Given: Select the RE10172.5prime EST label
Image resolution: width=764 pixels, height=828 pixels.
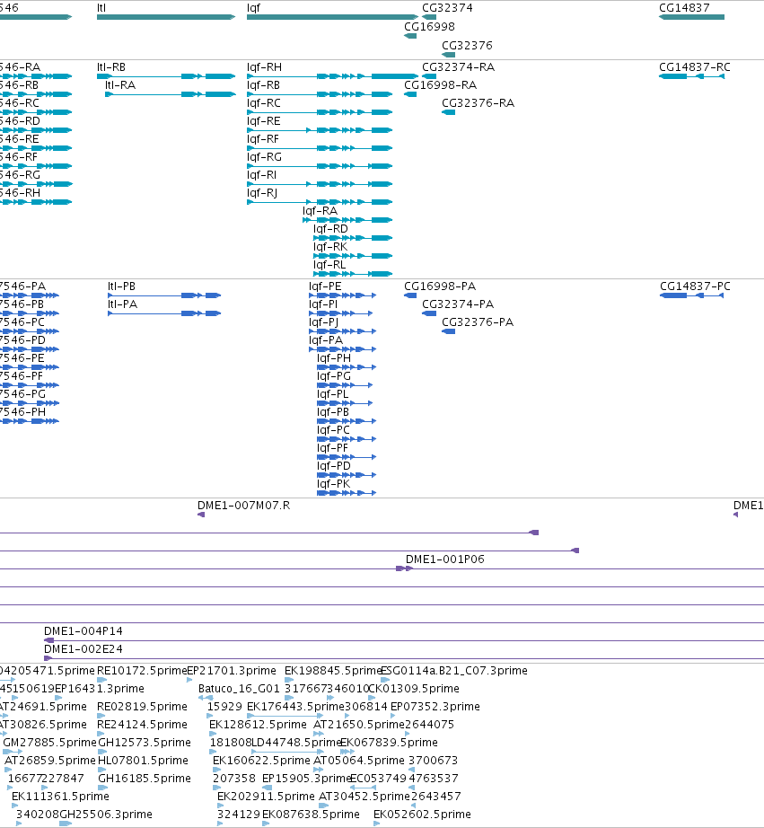Looking at the screenshot, I should coord(142,671).
